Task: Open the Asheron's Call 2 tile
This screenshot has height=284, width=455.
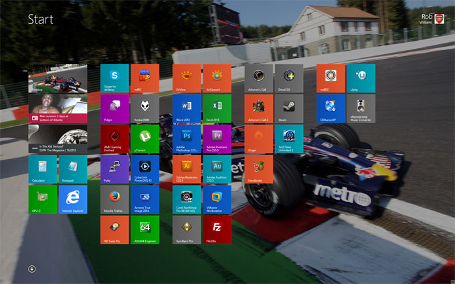Action: [x=259, y=109]
